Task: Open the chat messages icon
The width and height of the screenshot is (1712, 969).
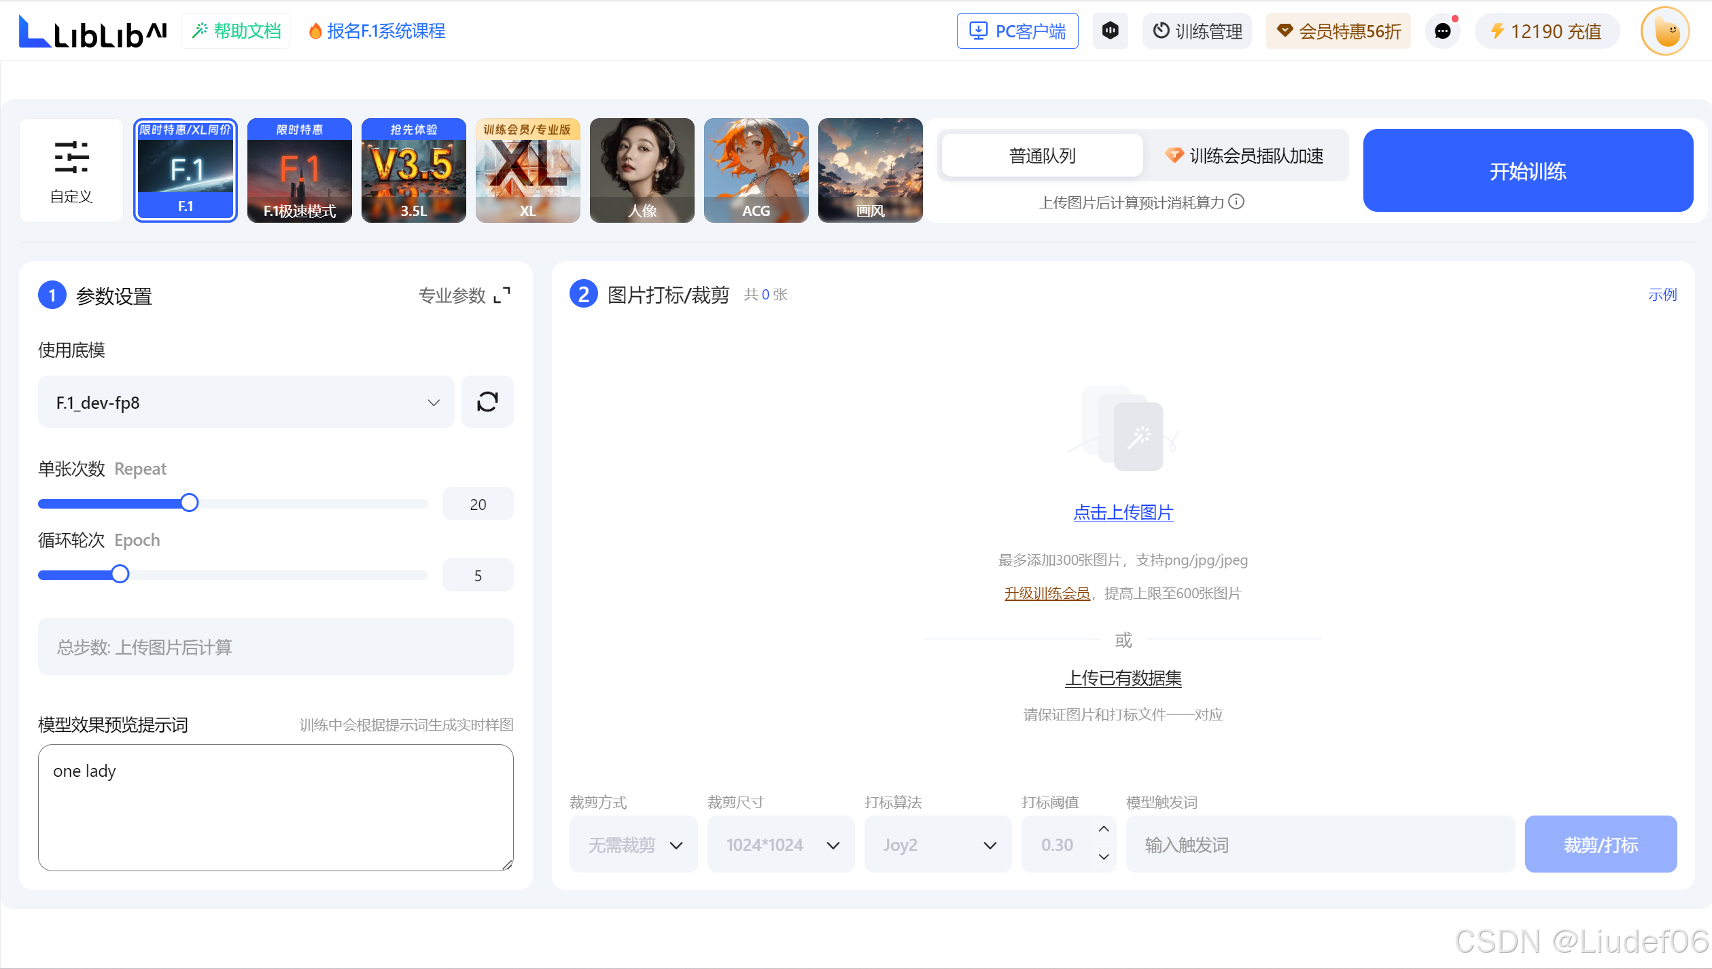Action: pos(1442,31)
